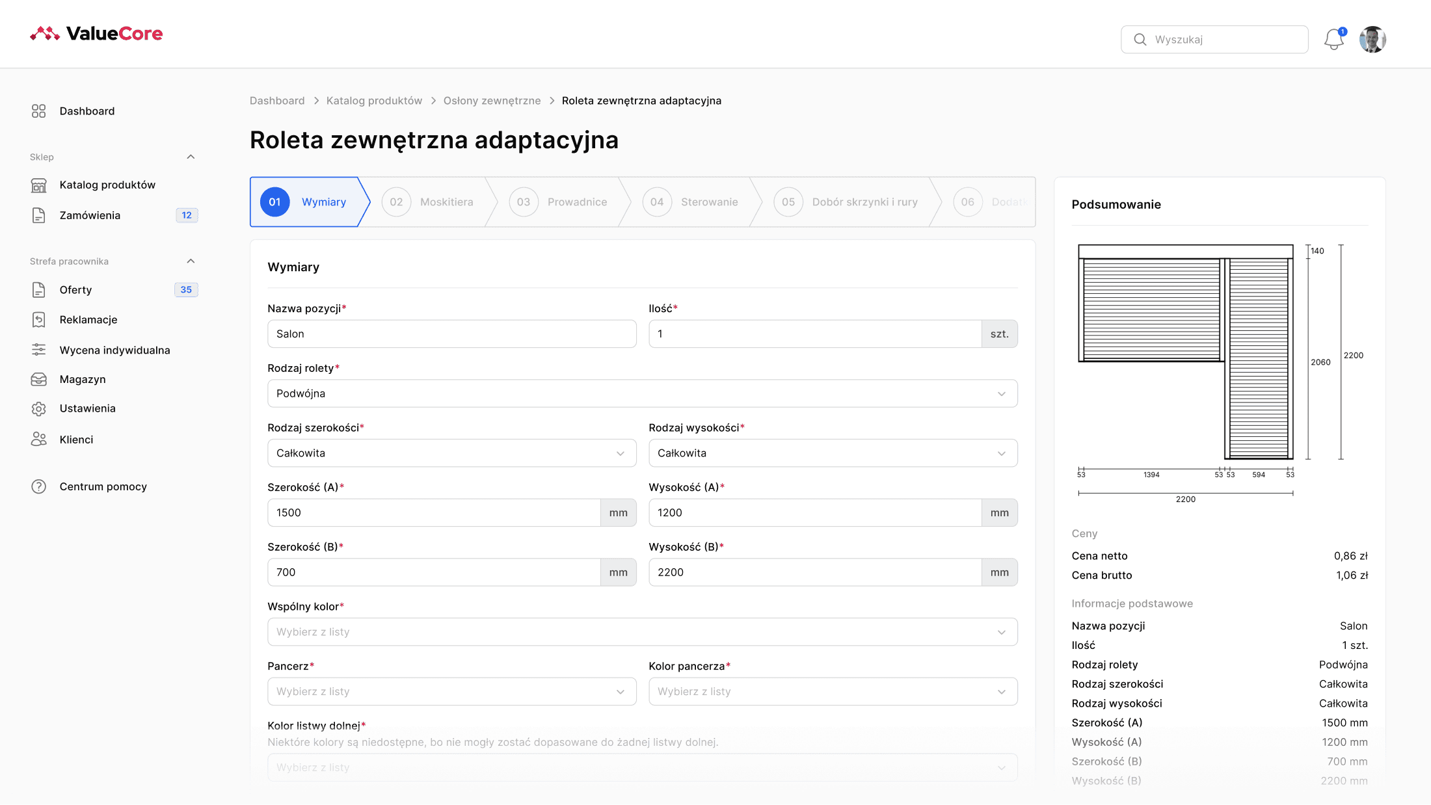Screen dimensions: 1431x805
Task: Open the notifications bell
Action: [1333, 39]
